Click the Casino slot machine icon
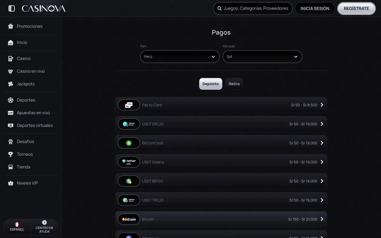The image size is (381, 238). point(10,59)
